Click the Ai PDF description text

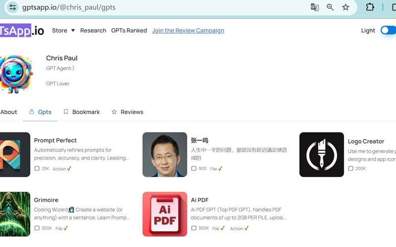(239, 213)
